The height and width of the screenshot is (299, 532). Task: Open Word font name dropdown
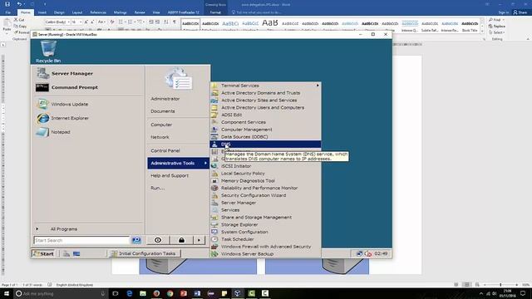pos(68,22)
